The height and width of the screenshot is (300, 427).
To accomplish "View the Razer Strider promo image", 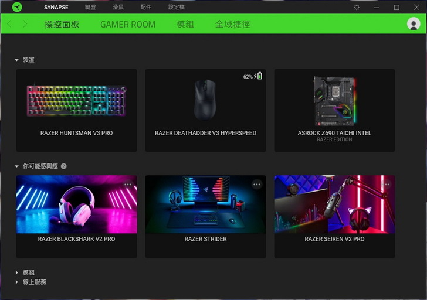I will (206, 204).
